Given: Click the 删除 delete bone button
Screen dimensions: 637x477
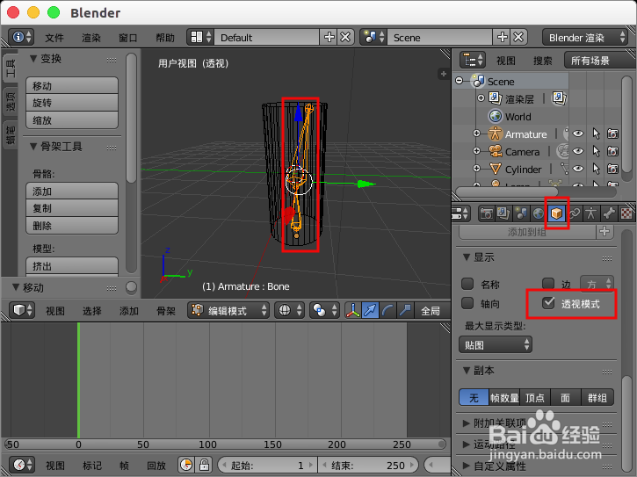Looking at the screenshot, I should point(72,226).
